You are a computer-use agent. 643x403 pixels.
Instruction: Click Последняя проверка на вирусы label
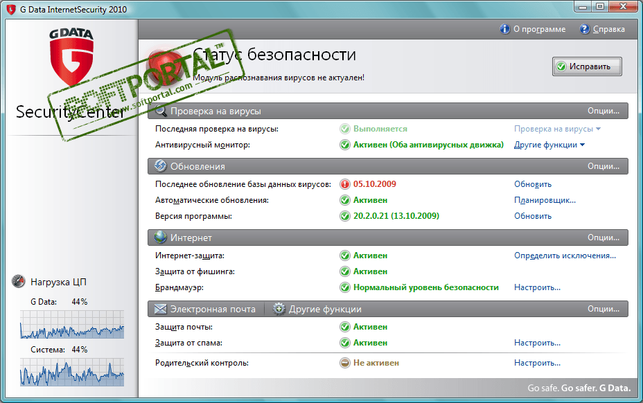point(216,129)
